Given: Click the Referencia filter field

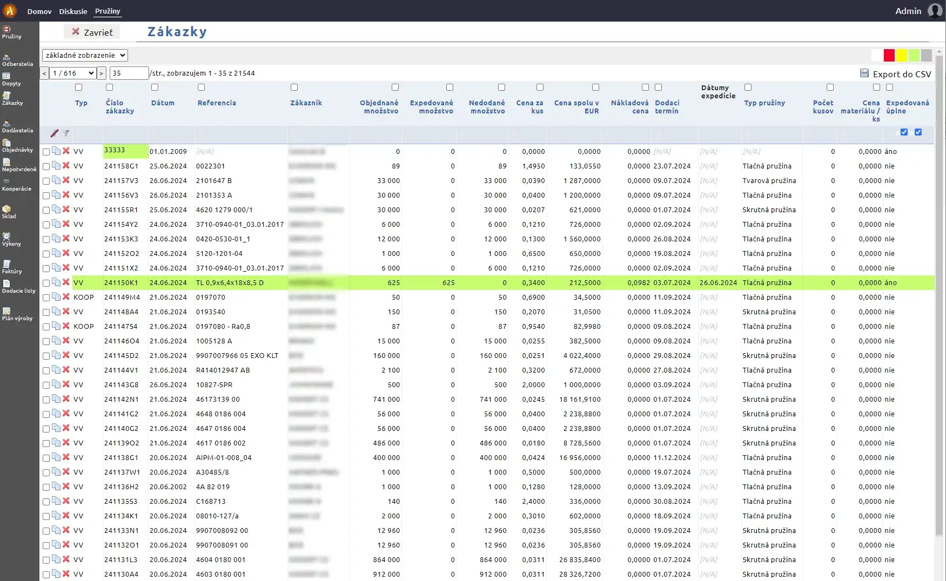Looking at the screenshot, I should tap(241, 133).
